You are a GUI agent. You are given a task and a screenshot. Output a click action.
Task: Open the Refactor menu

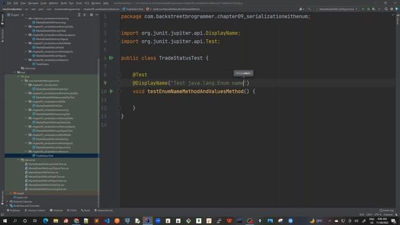pyautogui.click(x=54, y=3)
